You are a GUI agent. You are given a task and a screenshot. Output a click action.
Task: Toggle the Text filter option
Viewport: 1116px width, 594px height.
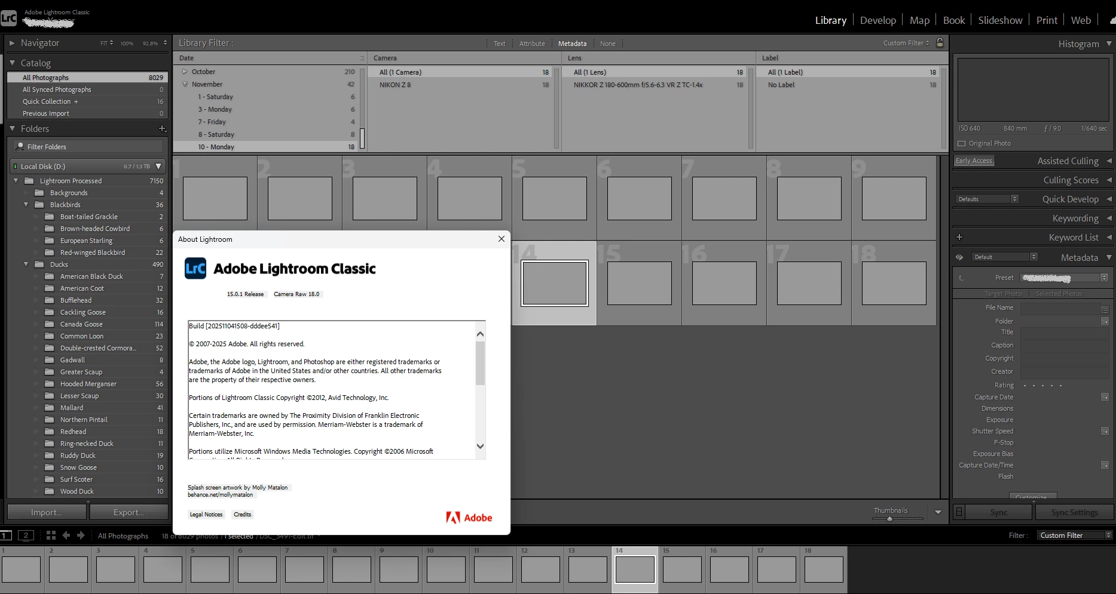pyautogui.click(x=500, y=44)
